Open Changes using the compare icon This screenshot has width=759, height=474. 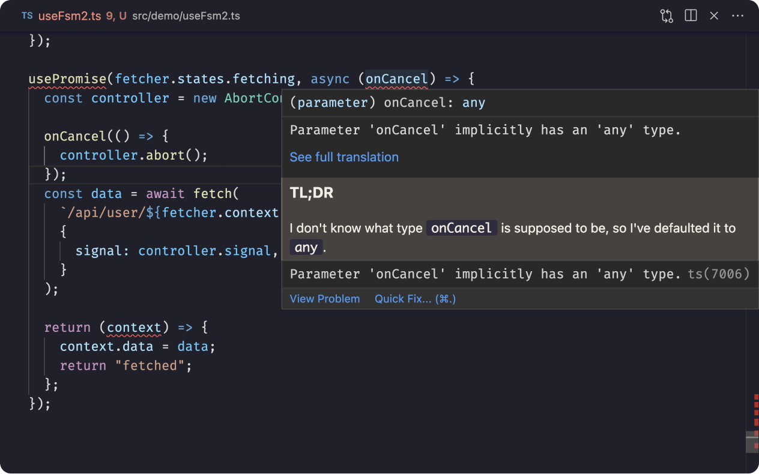[x=667, y=16]
